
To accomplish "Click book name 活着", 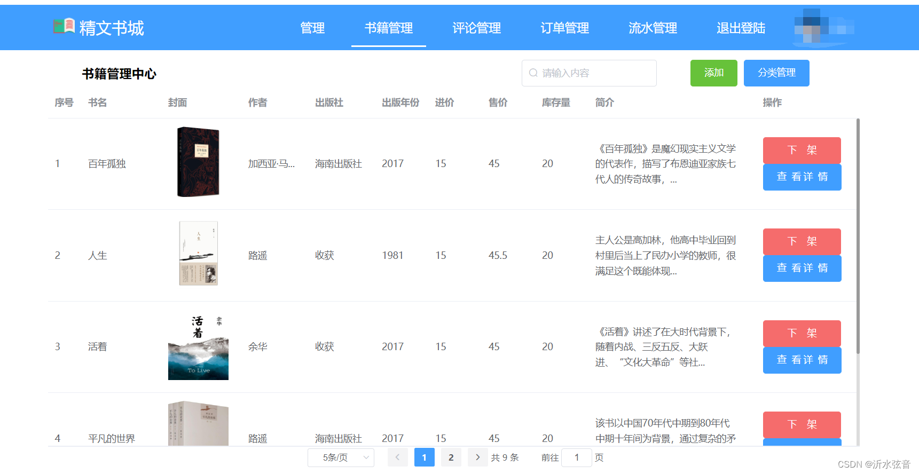I will pyautogui.click(x=97, y=347).
